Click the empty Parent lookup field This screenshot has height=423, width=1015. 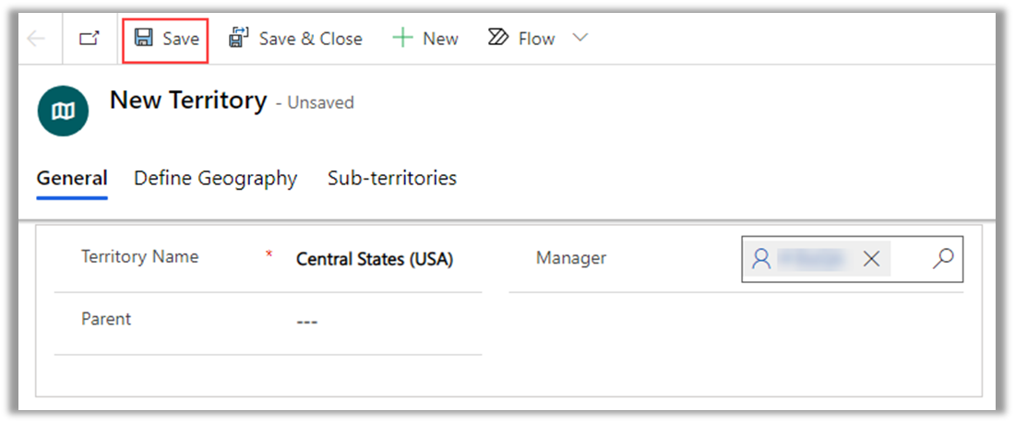click(x=378, y=322)
